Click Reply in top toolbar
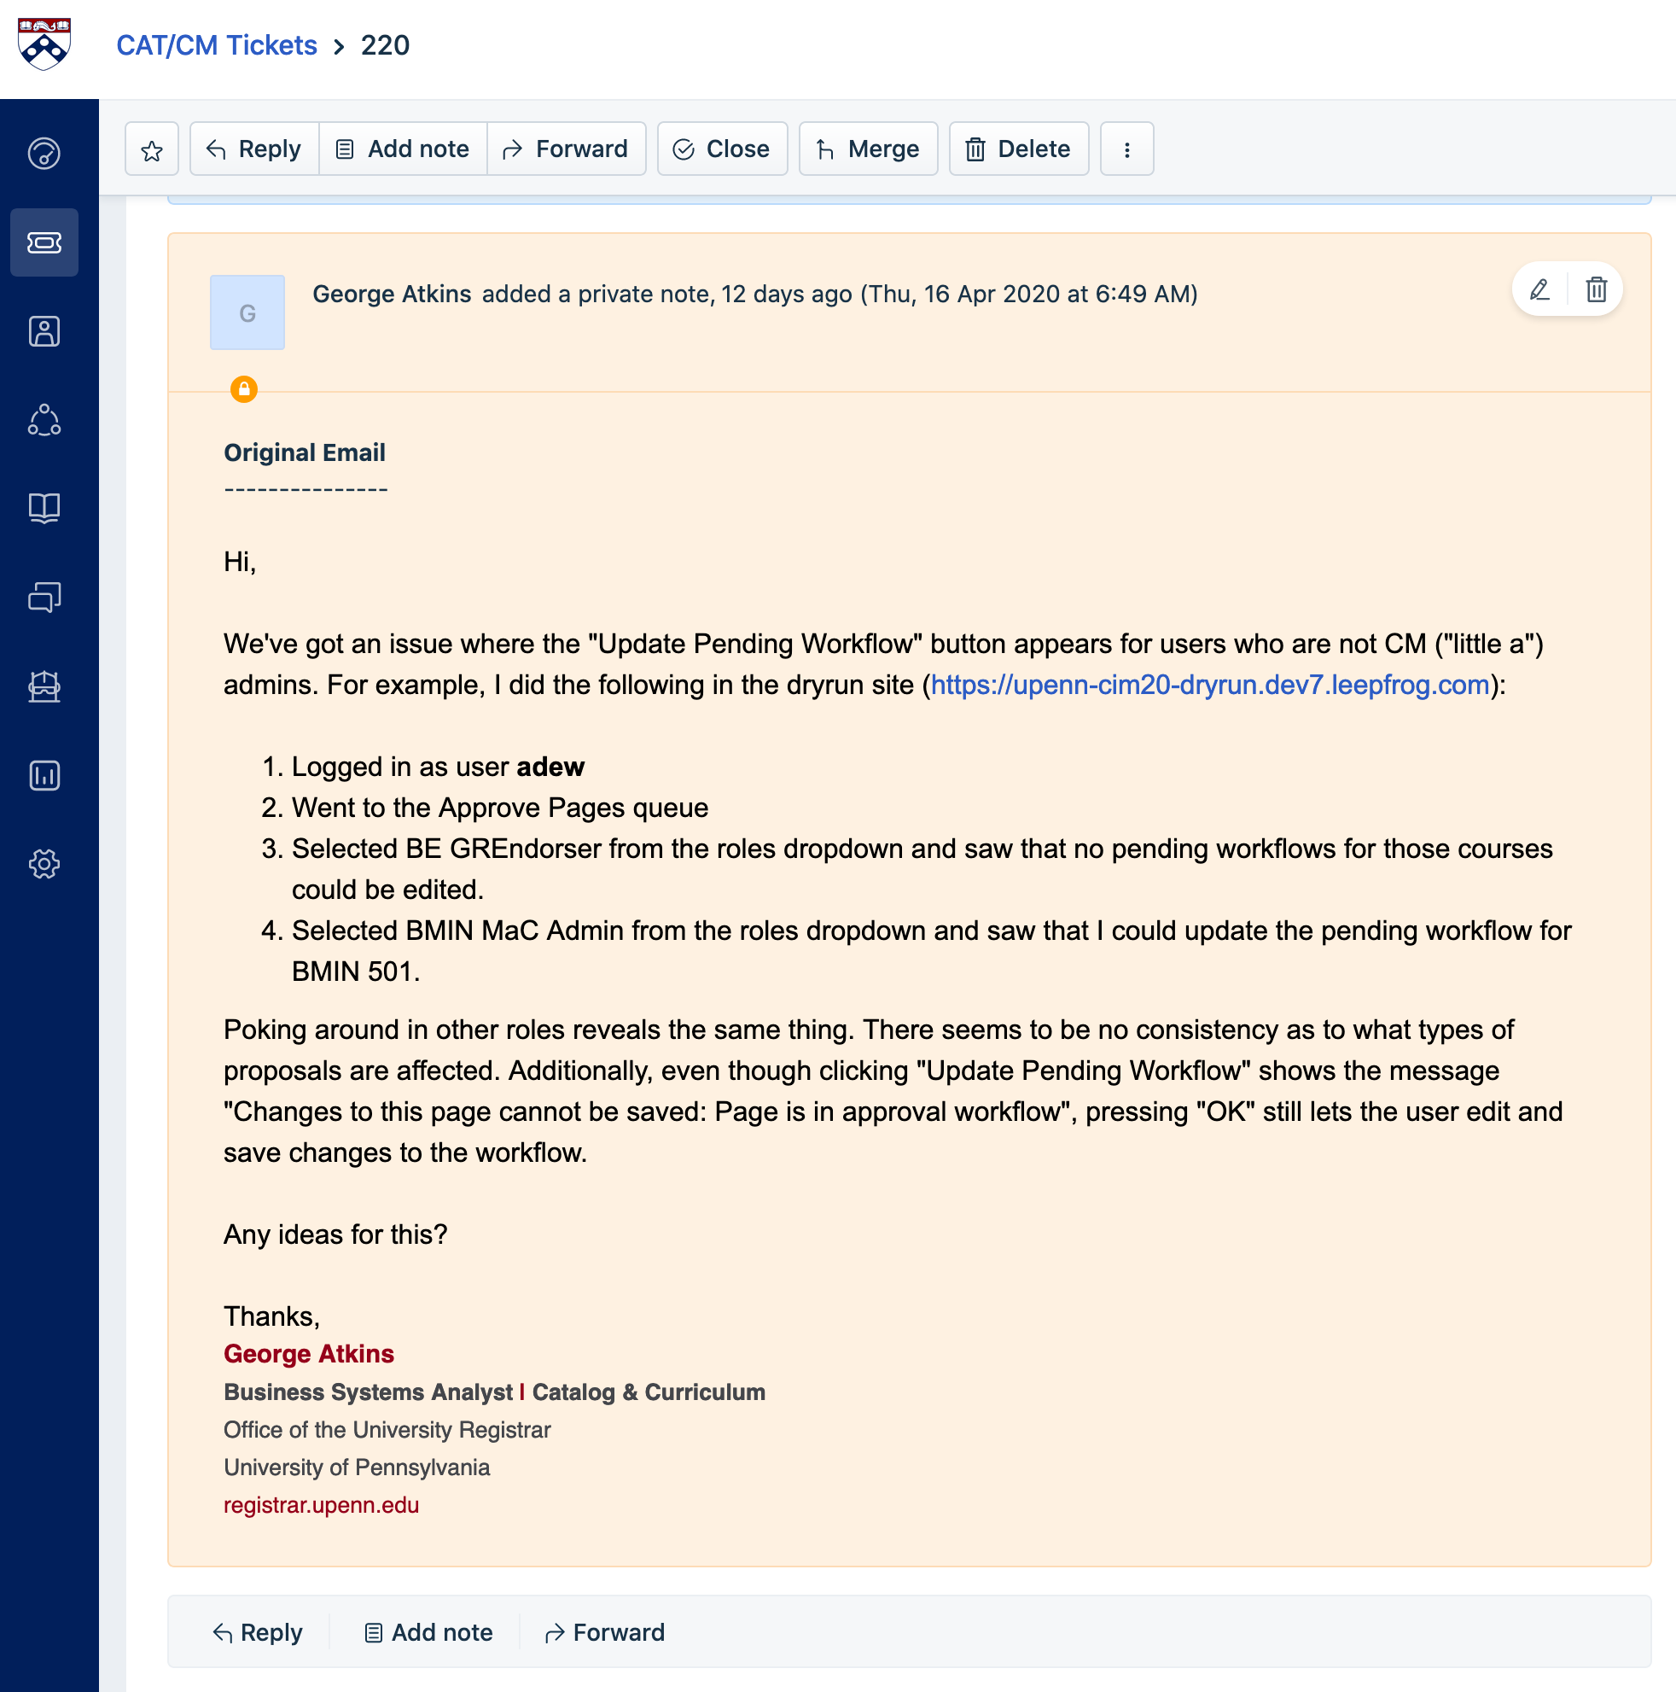The width and height of the screenshot is (1676, 1692). pos(254,149)
